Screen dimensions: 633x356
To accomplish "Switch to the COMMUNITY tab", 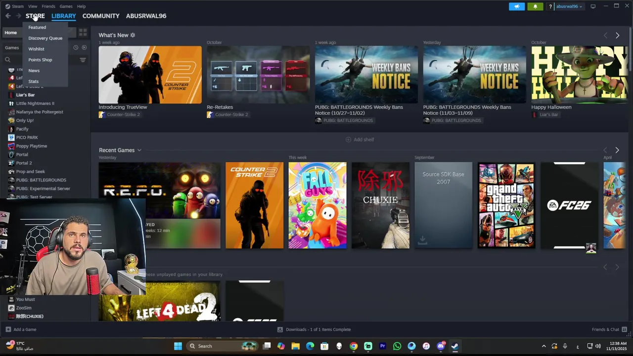I will click(101, 16).
